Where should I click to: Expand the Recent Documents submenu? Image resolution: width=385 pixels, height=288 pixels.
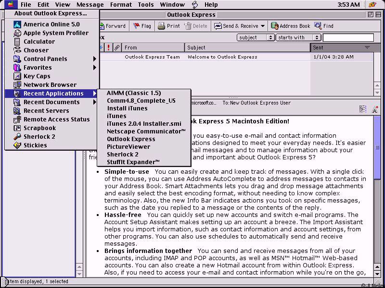95,102
